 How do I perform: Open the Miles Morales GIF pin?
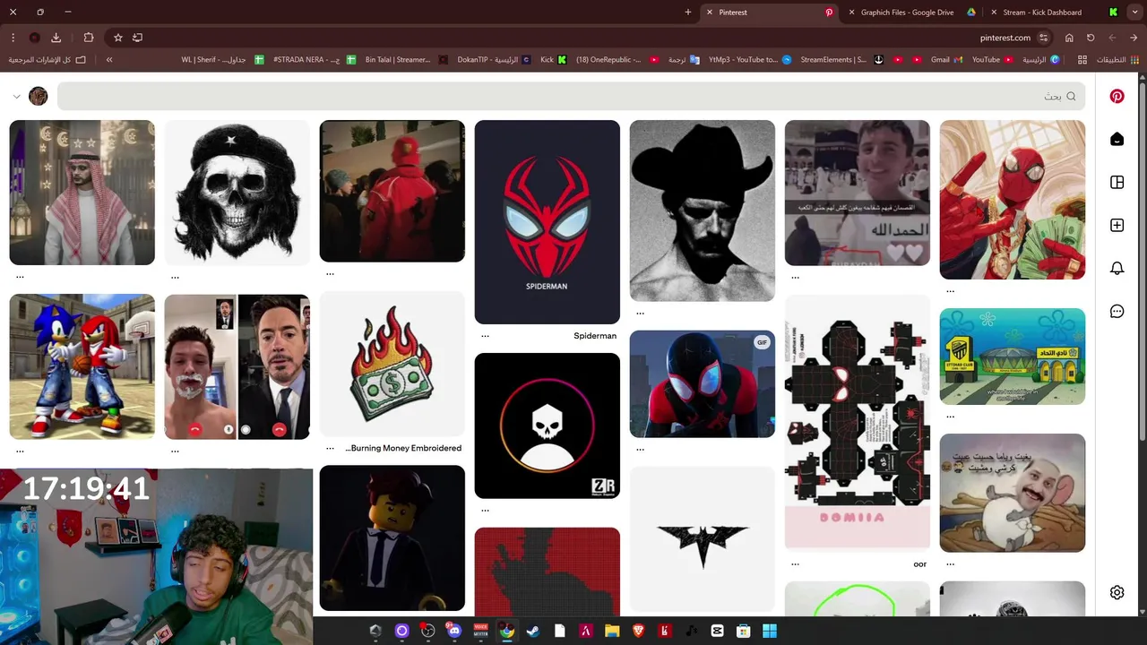[702, 383]
